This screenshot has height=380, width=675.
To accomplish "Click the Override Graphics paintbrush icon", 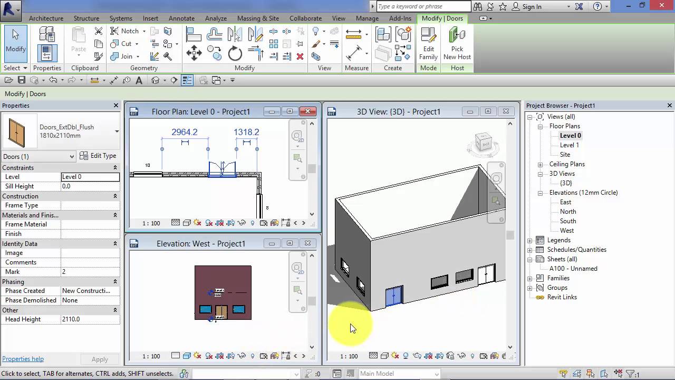I will click(315, 44).
